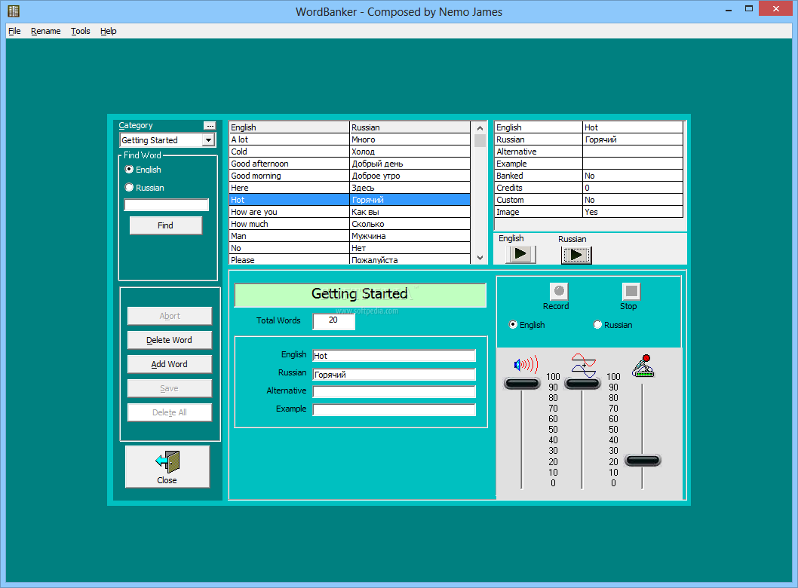Select English in Find Word options
The height and width of the screenshot is (588, 798).
[143, 170]
